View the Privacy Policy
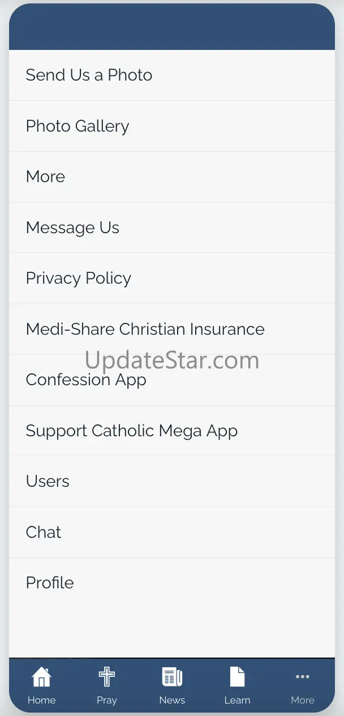The height and width of the screenshot is (716, 344). [x=172, y=279]
